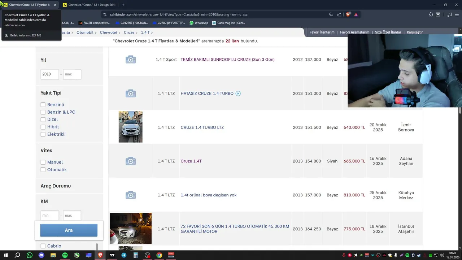The image size is (462, 260).
Task: Click the Ara search button
Action: [69, 230]
